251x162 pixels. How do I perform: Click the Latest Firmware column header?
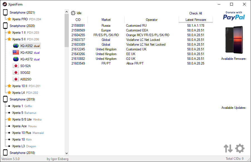(196, 20)
